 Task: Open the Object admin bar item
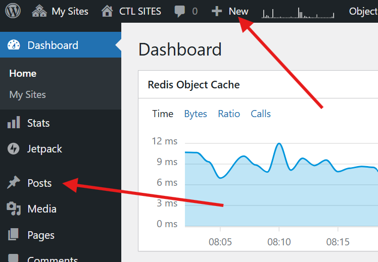[x=363, y=11]
